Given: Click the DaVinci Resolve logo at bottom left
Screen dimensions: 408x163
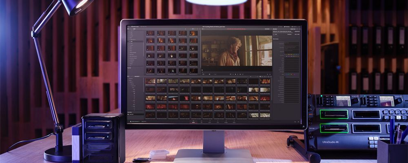Looking at the screenshot, I should point(131,121).
